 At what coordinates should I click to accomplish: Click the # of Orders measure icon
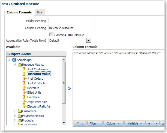point(24,79)
